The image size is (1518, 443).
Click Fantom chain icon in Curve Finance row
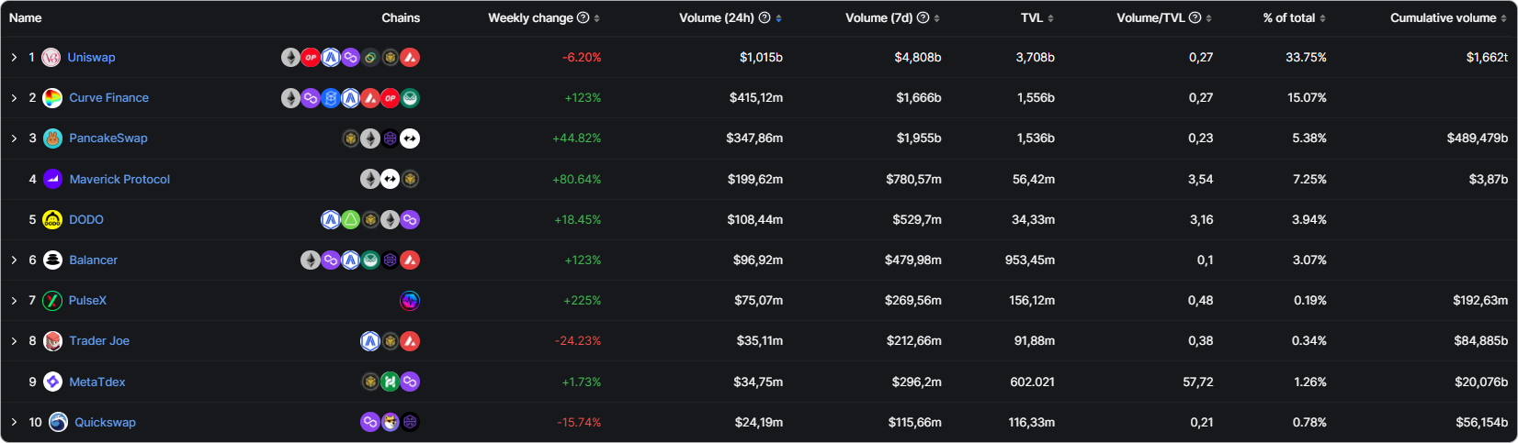331,98
